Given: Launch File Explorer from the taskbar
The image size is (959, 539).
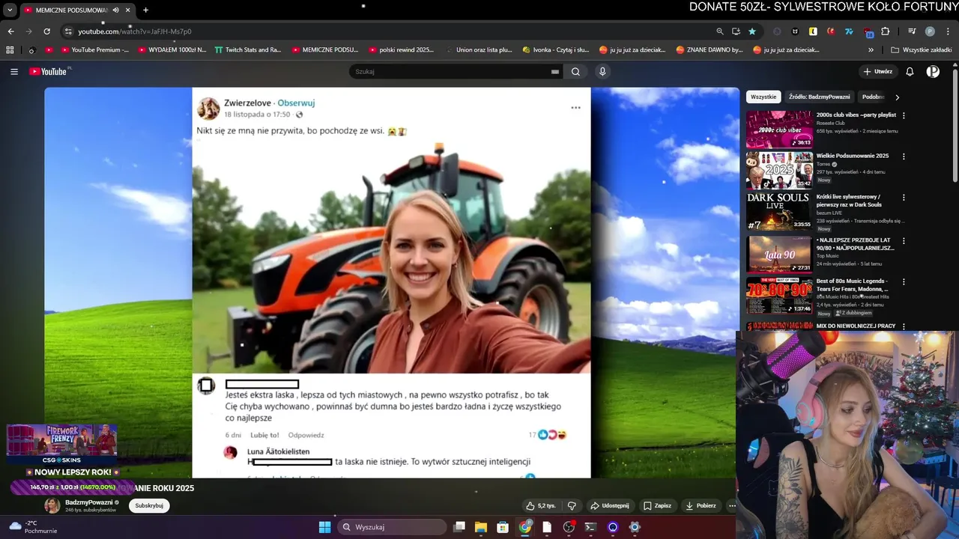Looking at the screenshot, I should (481, 527).
